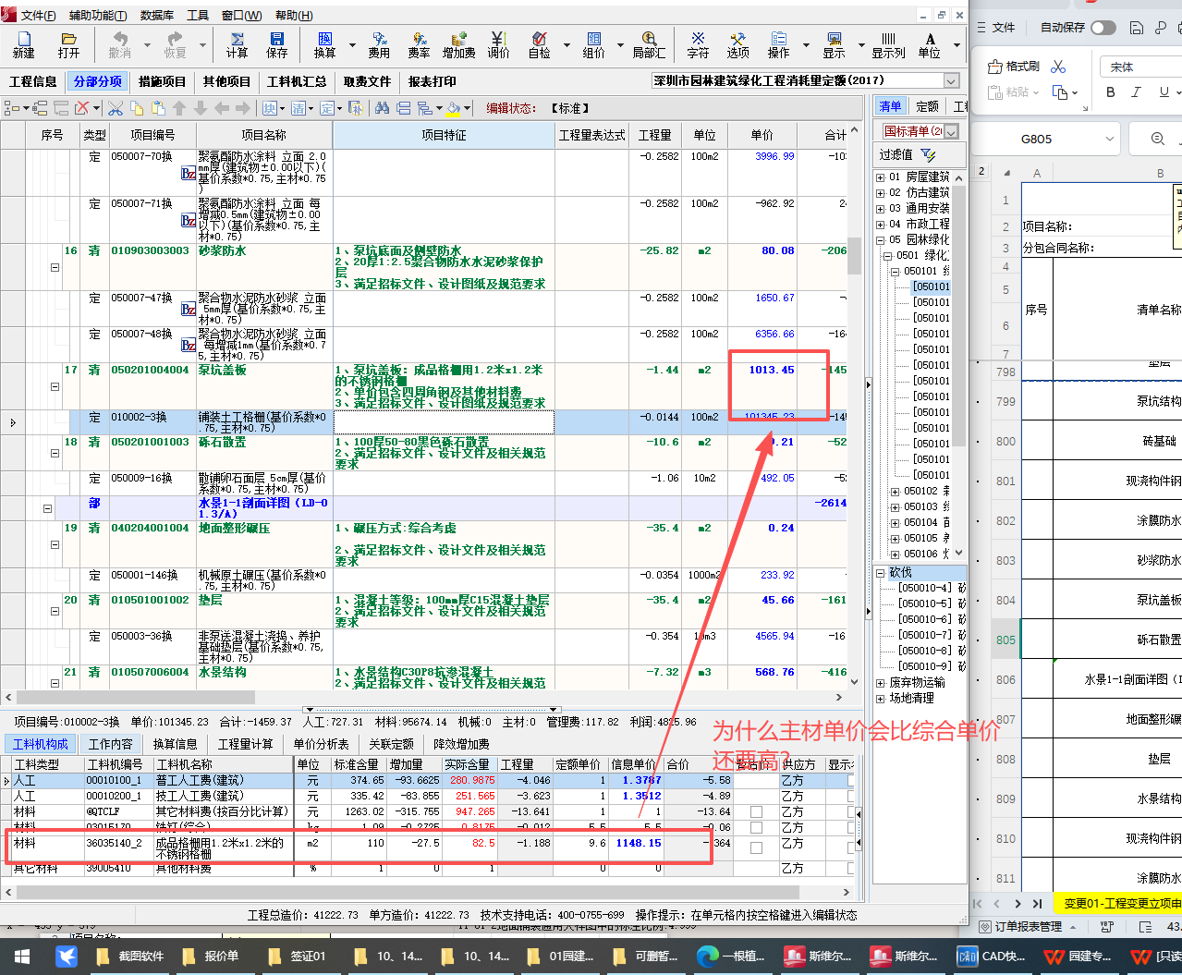Run the 自检 self-check tool
Screen dimensions: 1182x975
539,44
